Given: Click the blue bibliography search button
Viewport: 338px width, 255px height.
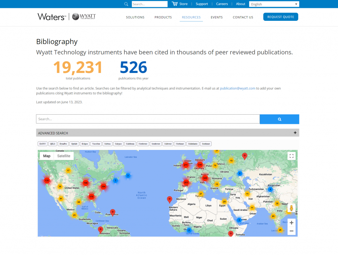Looking at the screenshot, I should [279, 119].
